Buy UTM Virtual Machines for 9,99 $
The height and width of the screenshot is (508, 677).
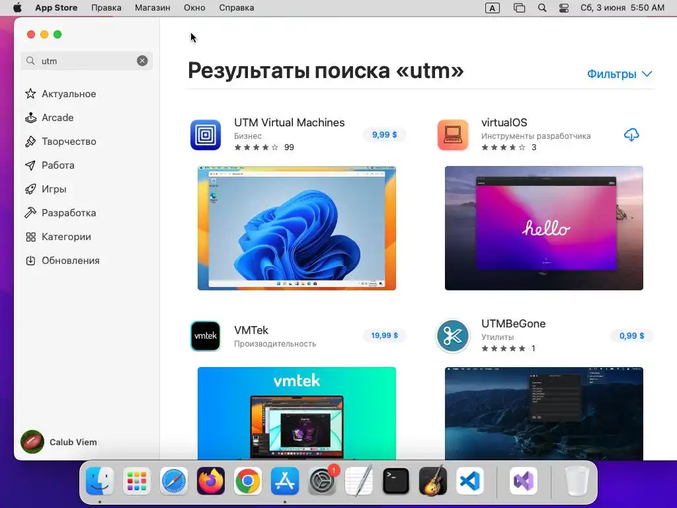(x=384, y=134)
